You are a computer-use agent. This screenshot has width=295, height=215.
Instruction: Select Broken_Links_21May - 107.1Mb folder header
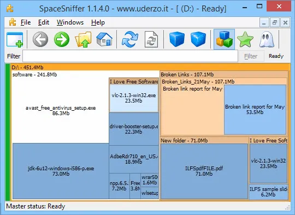(x=224, y=81)
